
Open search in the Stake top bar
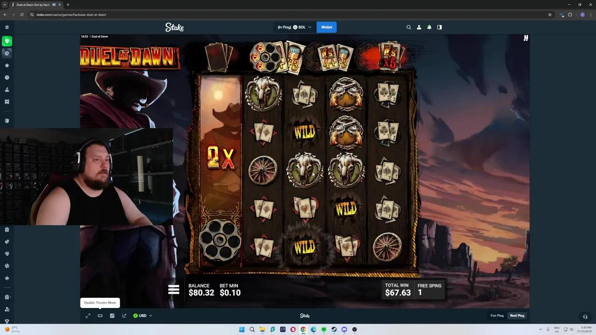(408, 27)
